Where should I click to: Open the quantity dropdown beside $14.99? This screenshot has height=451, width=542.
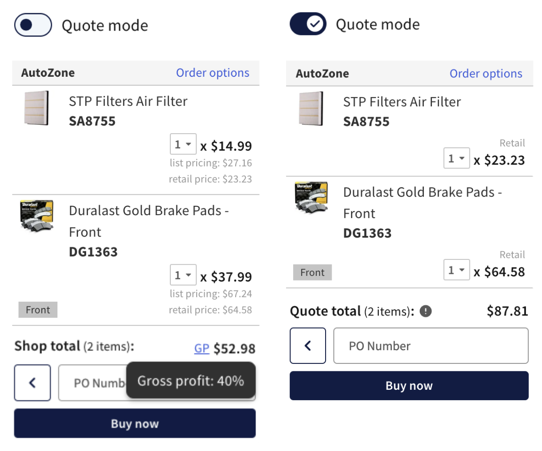coord(183,144)
